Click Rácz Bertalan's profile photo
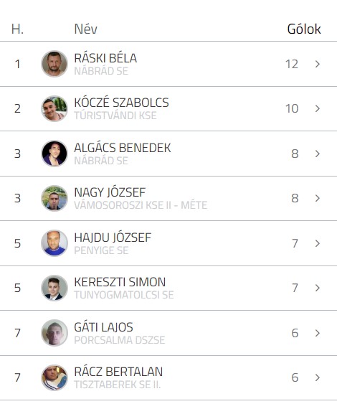This screenshot has width=337, height=409. coord(54,377)
